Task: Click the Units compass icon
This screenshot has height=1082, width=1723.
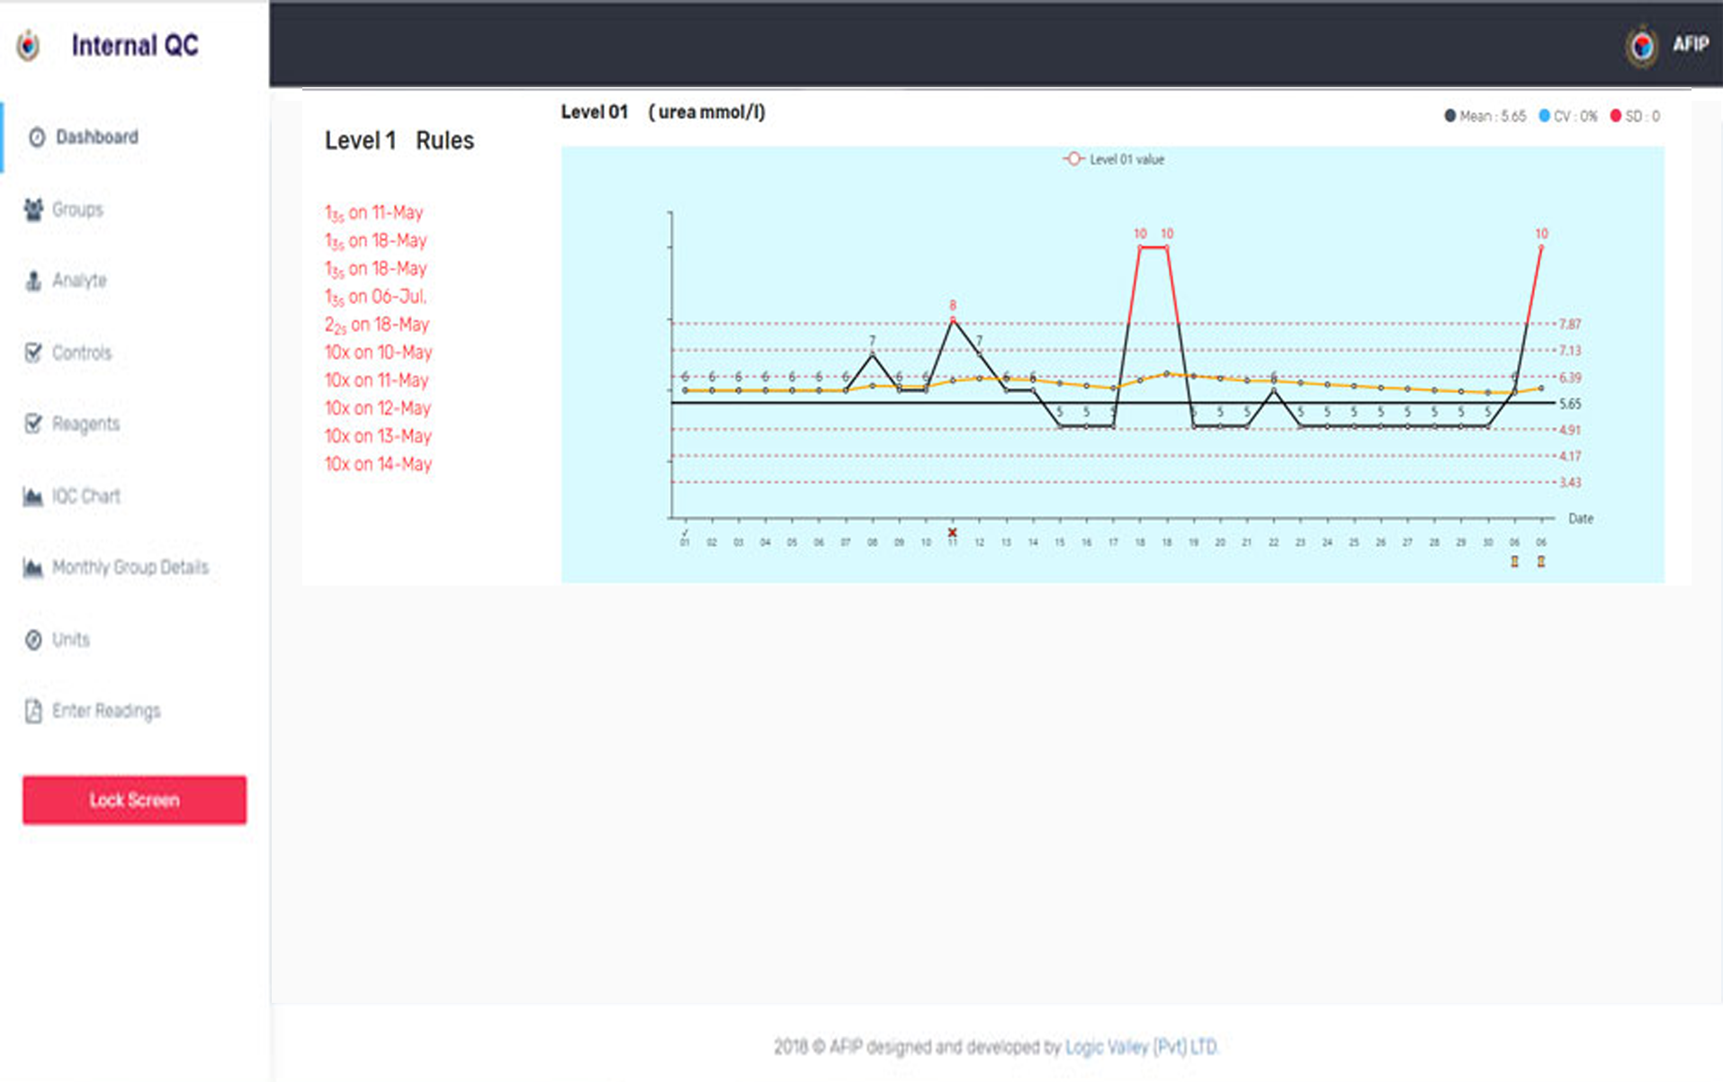Action: (33, 639)
